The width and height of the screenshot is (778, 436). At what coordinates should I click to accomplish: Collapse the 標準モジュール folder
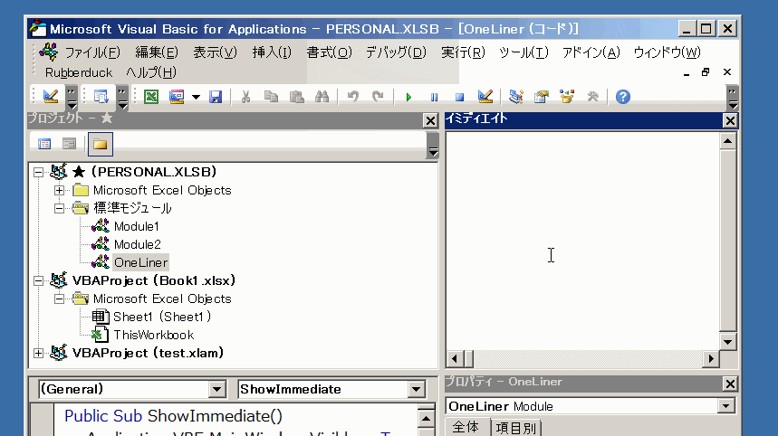59,208
